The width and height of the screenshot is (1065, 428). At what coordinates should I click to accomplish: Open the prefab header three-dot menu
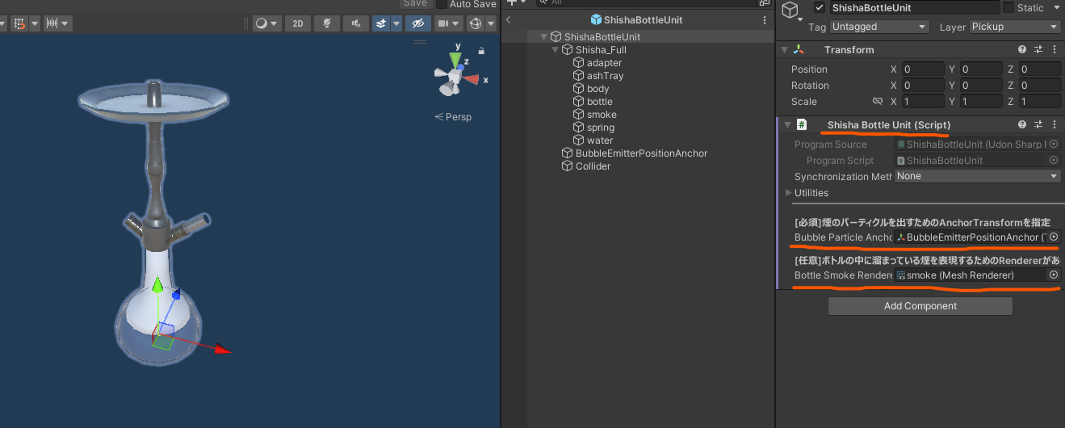(x=765, y=20)
